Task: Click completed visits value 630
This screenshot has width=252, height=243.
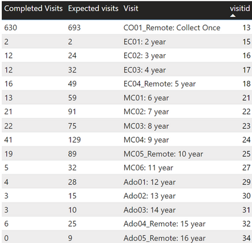Action: 11,28
